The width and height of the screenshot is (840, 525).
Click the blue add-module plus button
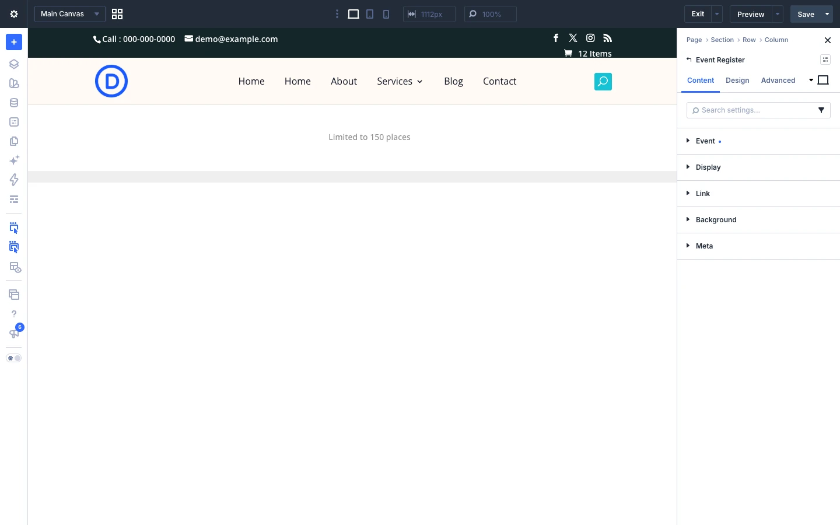pos(14,42)
